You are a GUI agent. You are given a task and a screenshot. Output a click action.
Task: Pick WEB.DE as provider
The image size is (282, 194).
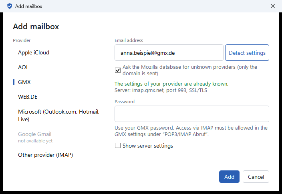pyautogui.click(x=28, y=97)
